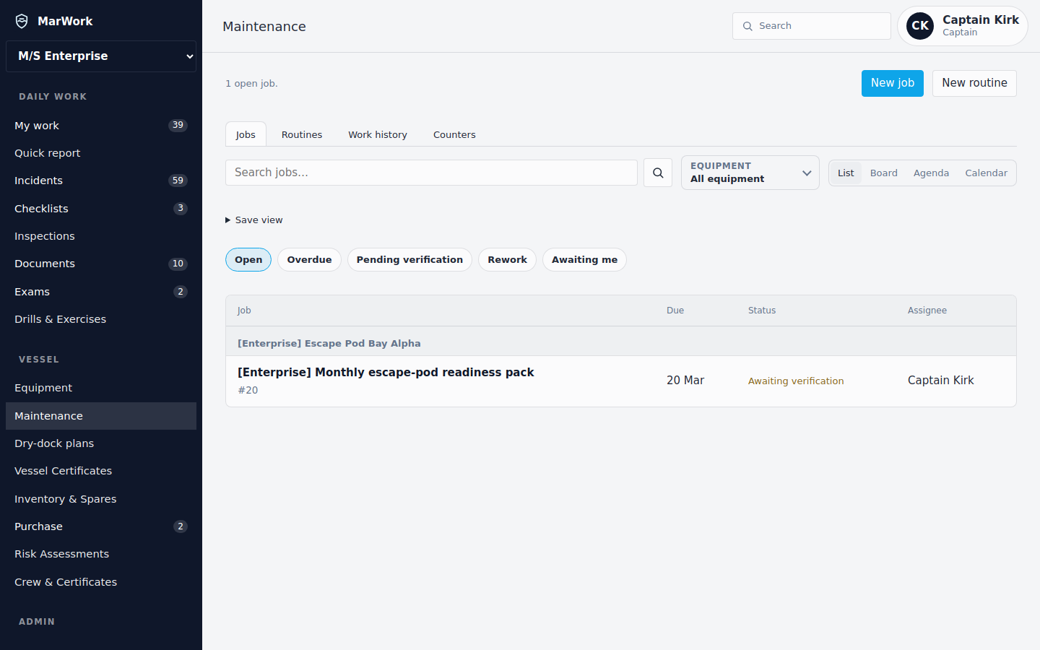Click the Search jobs input field

[x=431, y=173]
